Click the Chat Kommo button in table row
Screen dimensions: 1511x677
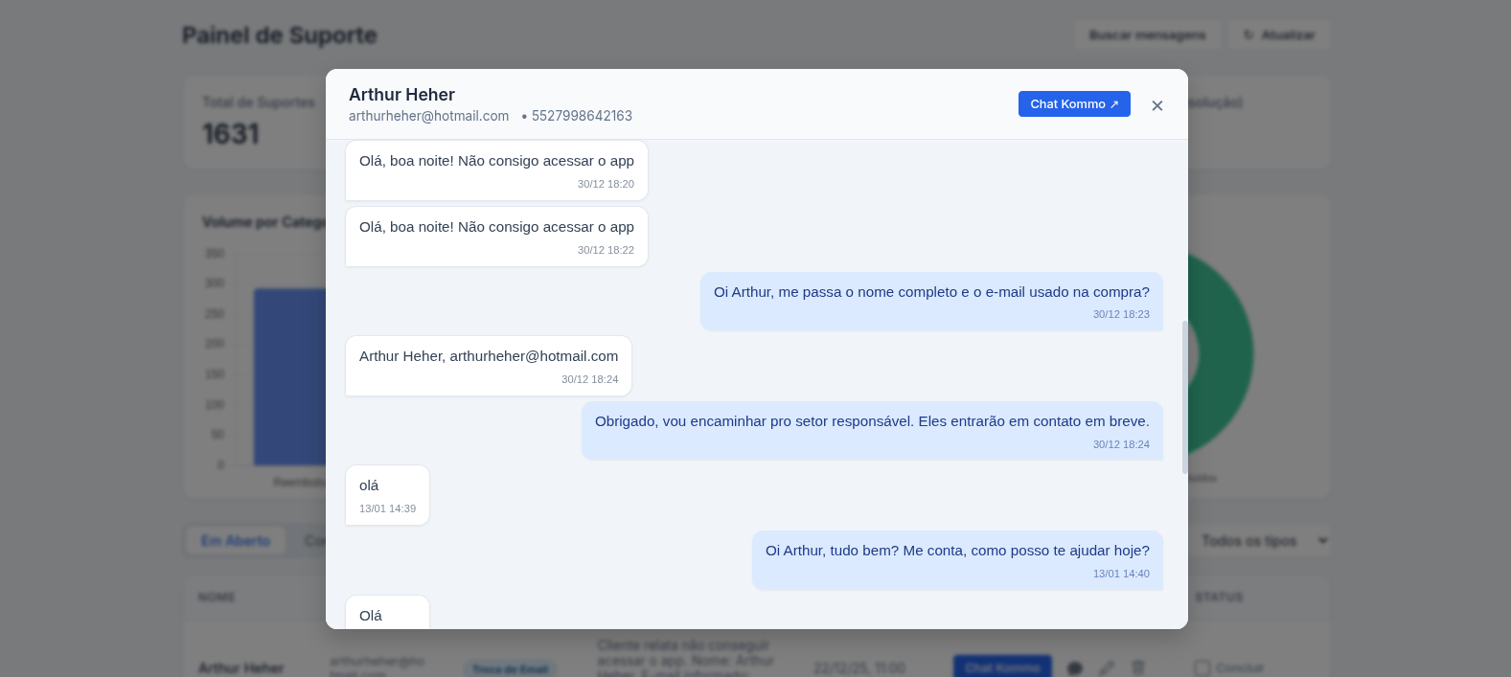click(1001, 666)
